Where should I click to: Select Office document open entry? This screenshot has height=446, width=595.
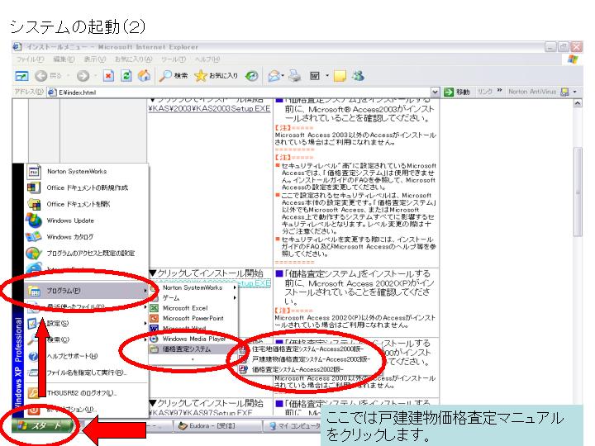coord(87,204)
